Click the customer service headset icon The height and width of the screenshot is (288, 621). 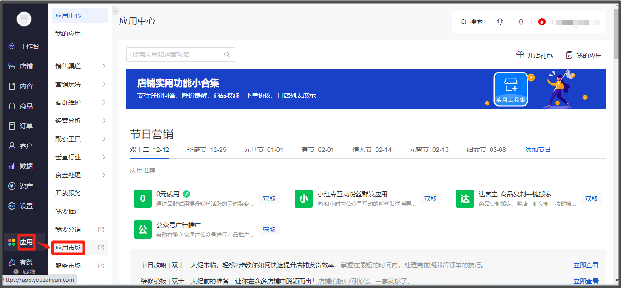point(500,22)
